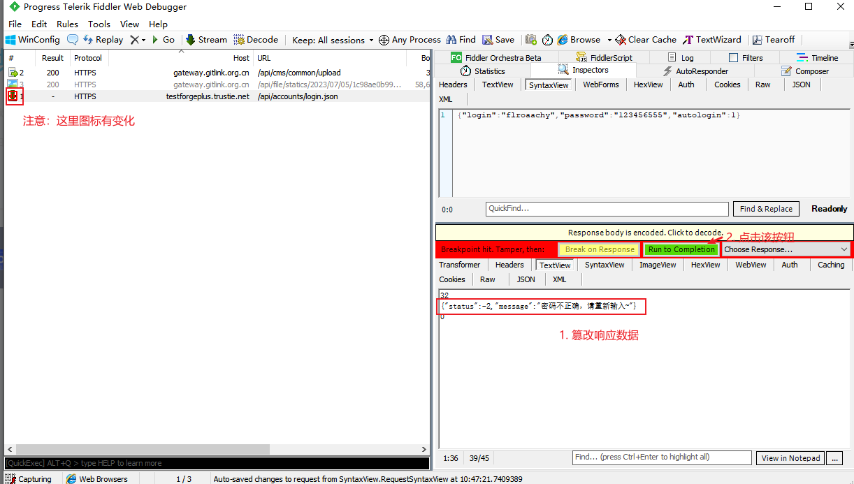854x484 pixels.
Task: Click session list horizontal scrollbar left arrow
Action: 9,450
